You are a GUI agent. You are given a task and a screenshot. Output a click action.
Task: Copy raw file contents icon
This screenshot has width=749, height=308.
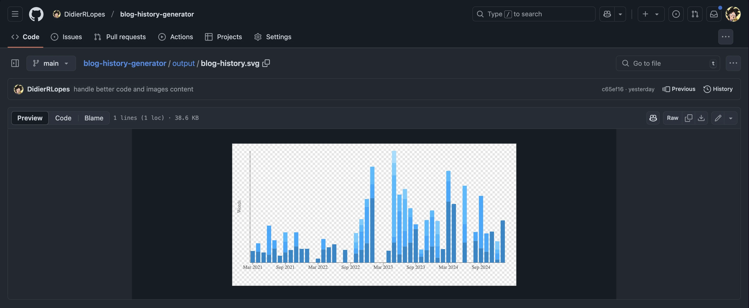coord(688,118)
